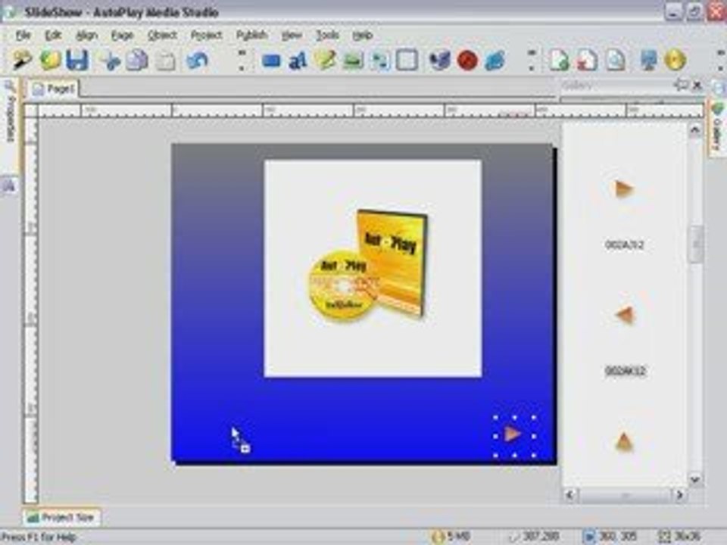Click the blue Undo arrow icon
Screen dimensions: 727x545
point(197,61)
